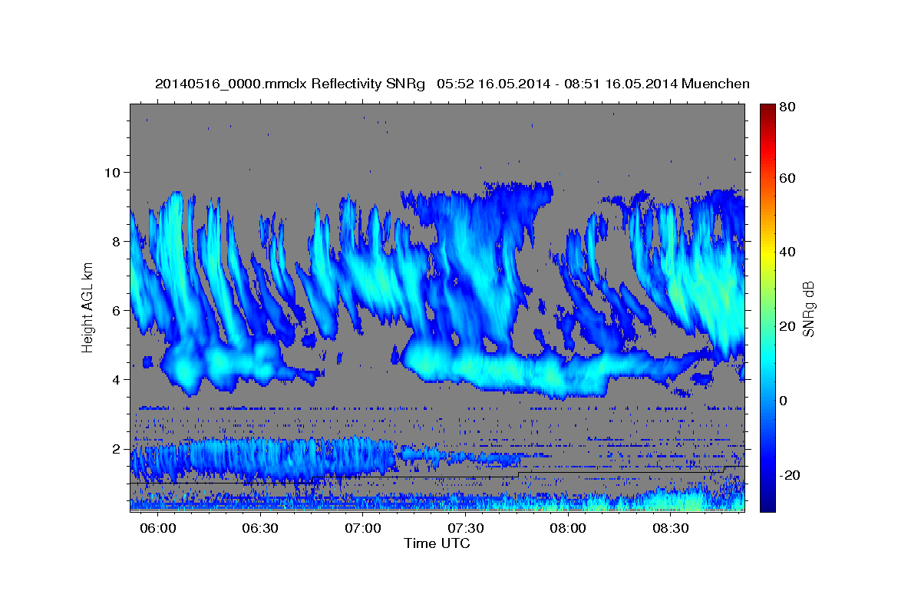Click the plot title '20140516_0000.mmclx Reflectivity SNRg'

click(x=290, y=84)
